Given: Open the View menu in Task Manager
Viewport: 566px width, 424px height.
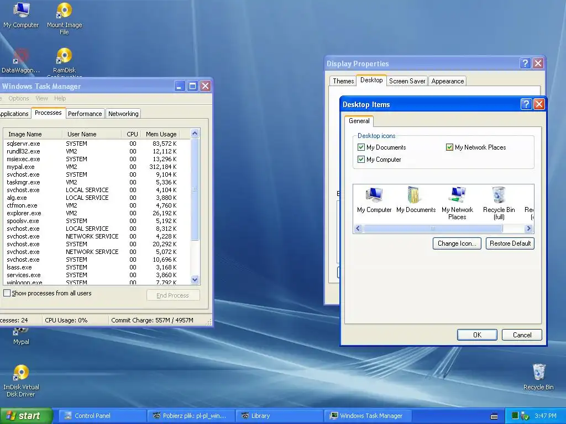Looking at the screenshot, I should coord(41,98).
